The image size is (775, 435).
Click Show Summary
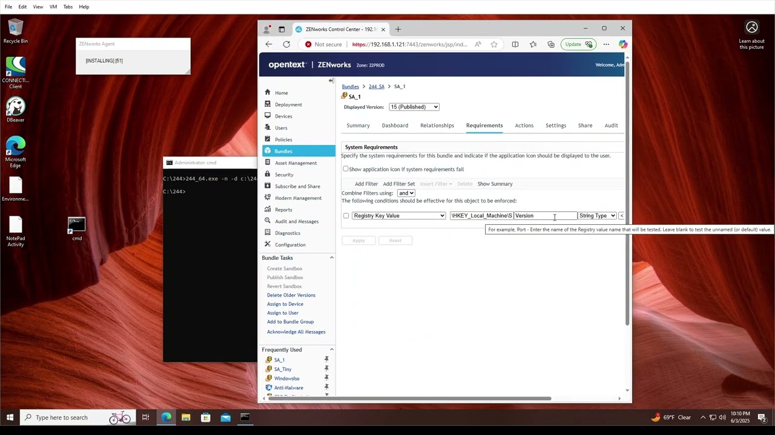[495, 184]
